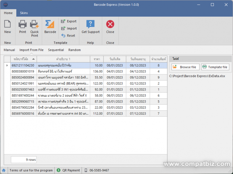Image resolution: width=233 pixels, height=174 pixels.
Task: Click expiry date 07/12/2023
Action: point(138,114)
